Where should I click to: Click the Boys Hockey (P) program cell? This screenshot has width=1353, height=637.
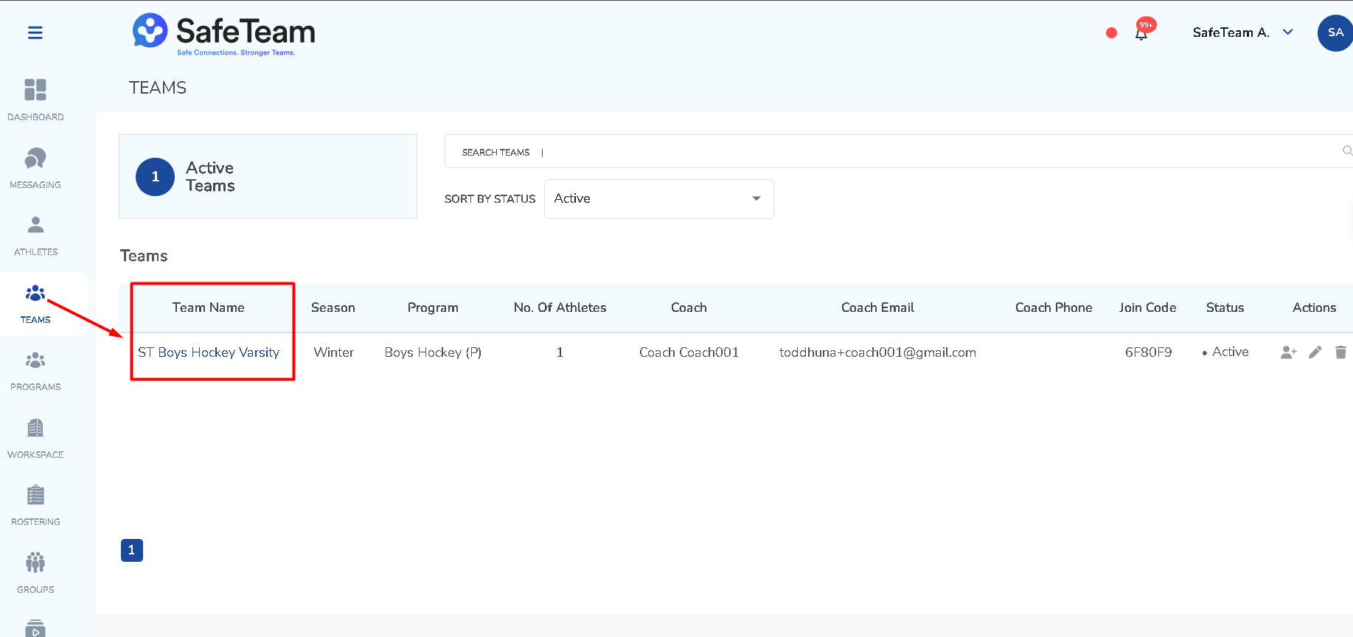point(433,352)
